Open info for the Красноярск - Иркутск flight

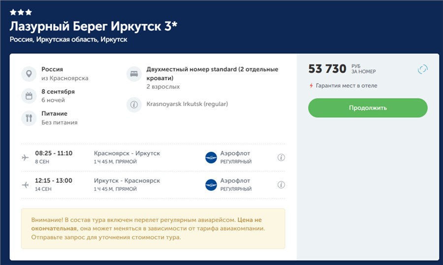[x=281, y=158]
